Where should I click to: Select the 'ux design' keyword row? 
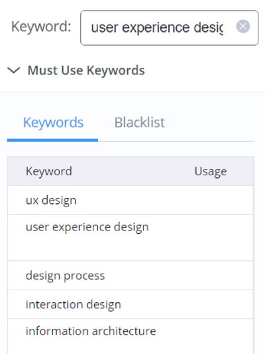[131, 201]
